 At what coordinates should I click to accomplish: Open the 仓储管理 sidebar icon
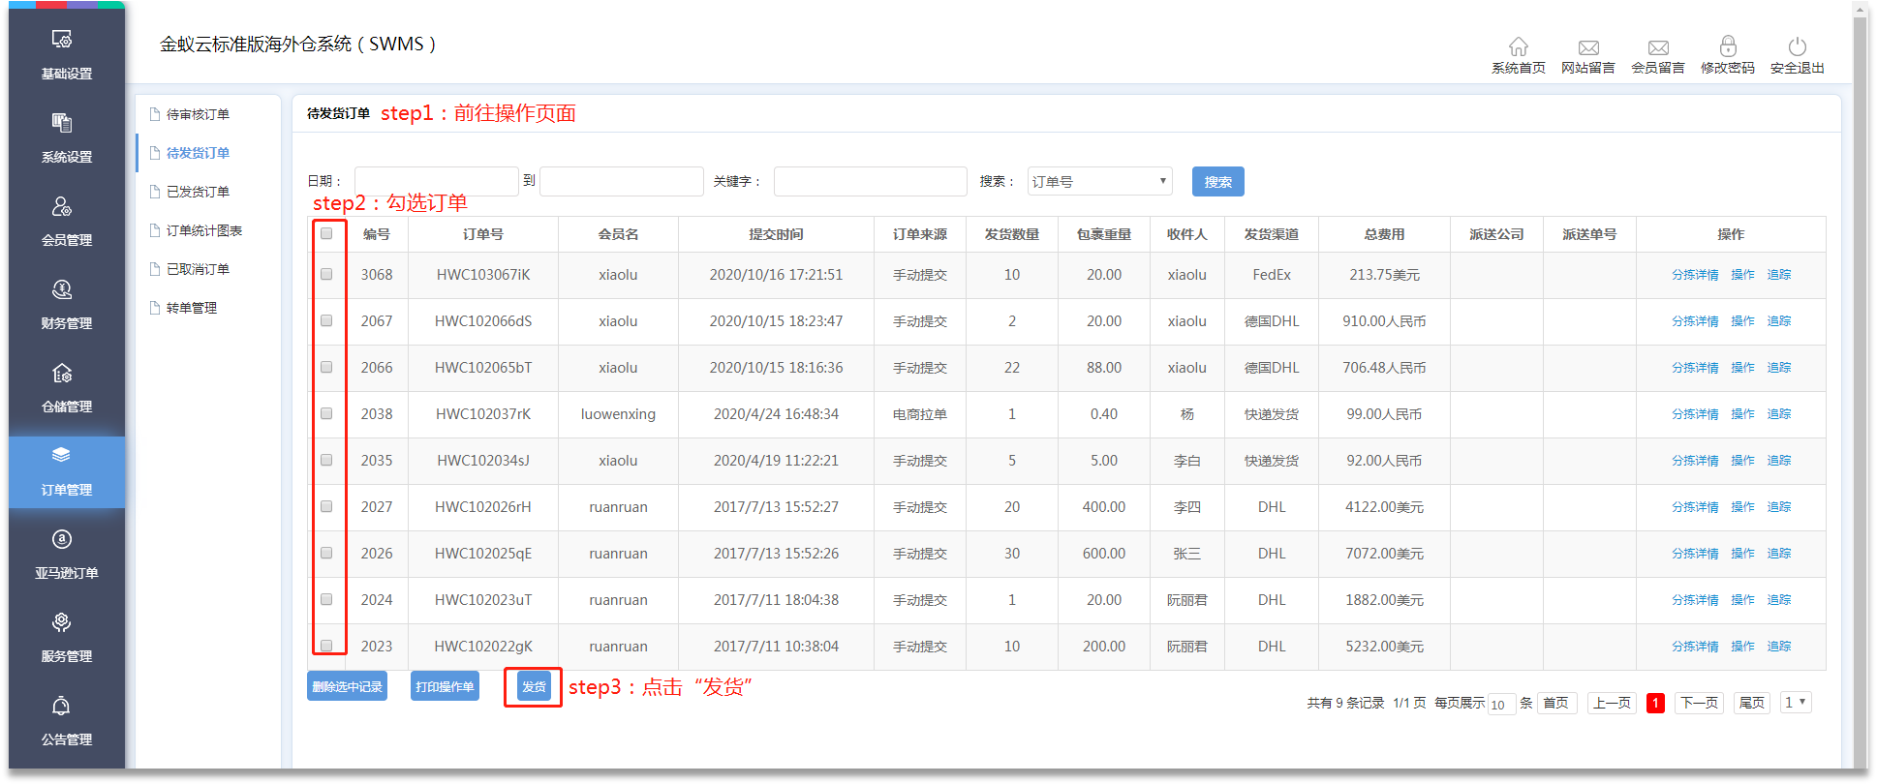point(62,374)
